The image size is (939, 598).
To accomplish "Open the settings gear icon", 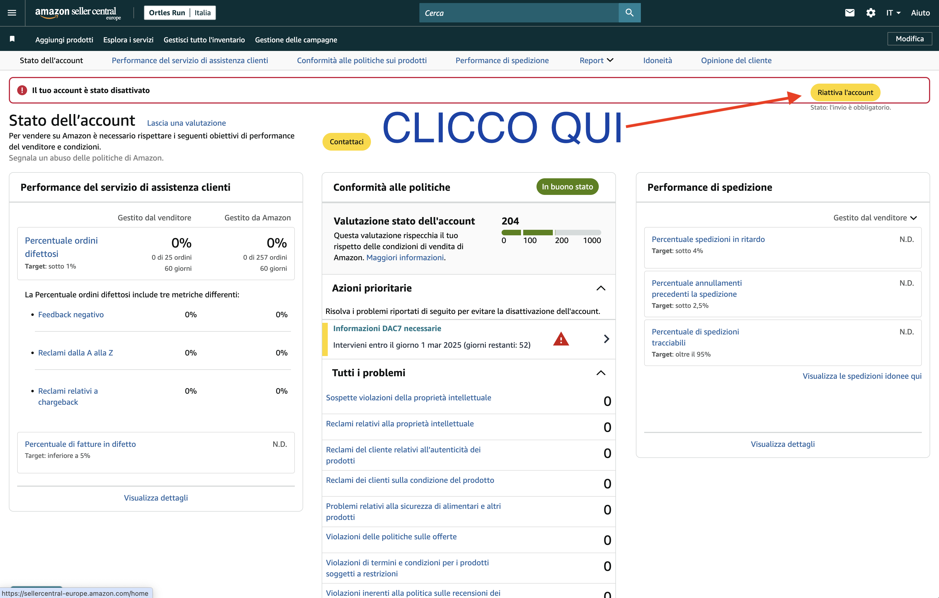I will (870, 13).
